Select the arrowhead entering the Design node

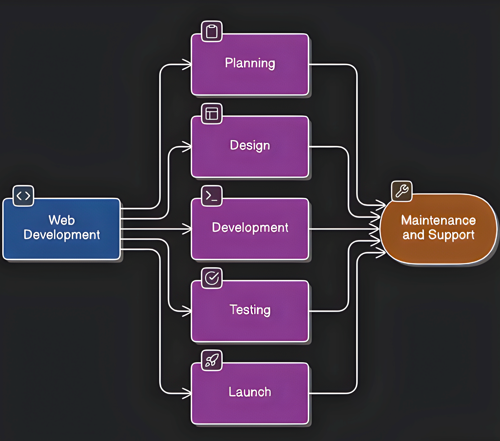pyautogui.click(x=187, y=147)
